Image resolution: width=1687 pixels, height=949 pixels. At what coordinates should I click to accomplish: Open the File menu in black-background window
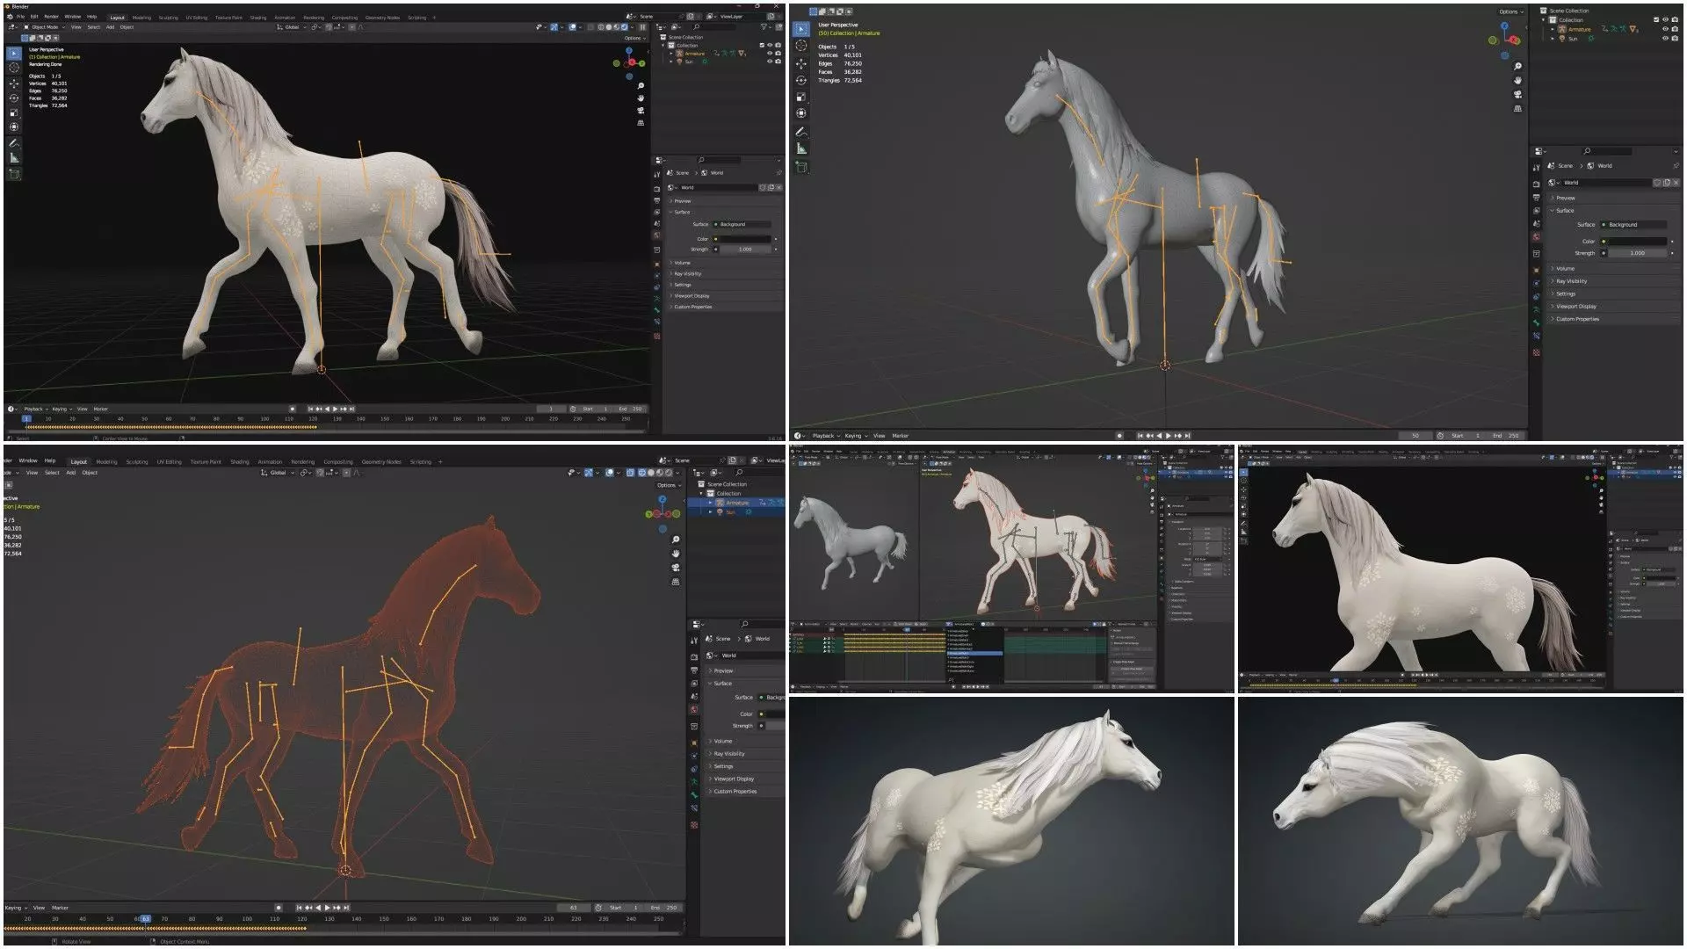click(x=20, y=17)
